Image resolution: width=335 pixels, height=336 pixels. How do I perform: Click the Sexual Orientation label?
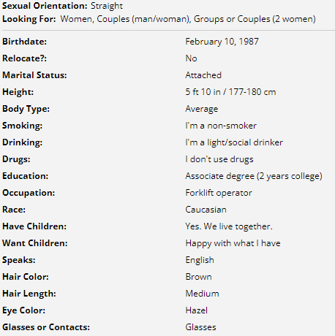45,6
